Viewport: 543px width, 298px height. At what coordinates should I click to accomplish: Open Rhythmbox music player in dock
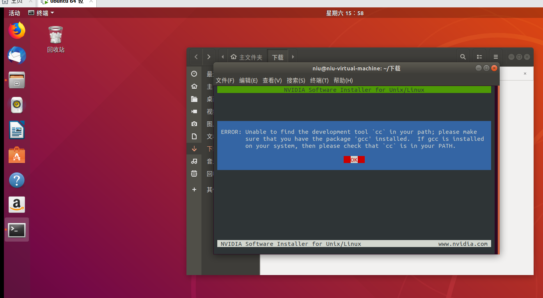pos(17,105)
